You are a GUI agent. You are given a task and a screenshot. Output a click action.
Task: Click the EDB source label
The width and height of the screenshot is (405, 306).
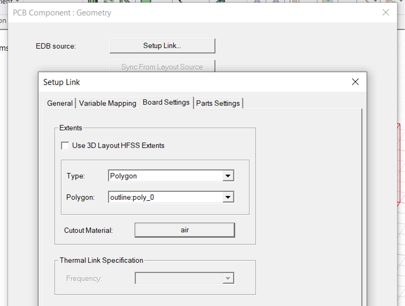tap(56, 46)
